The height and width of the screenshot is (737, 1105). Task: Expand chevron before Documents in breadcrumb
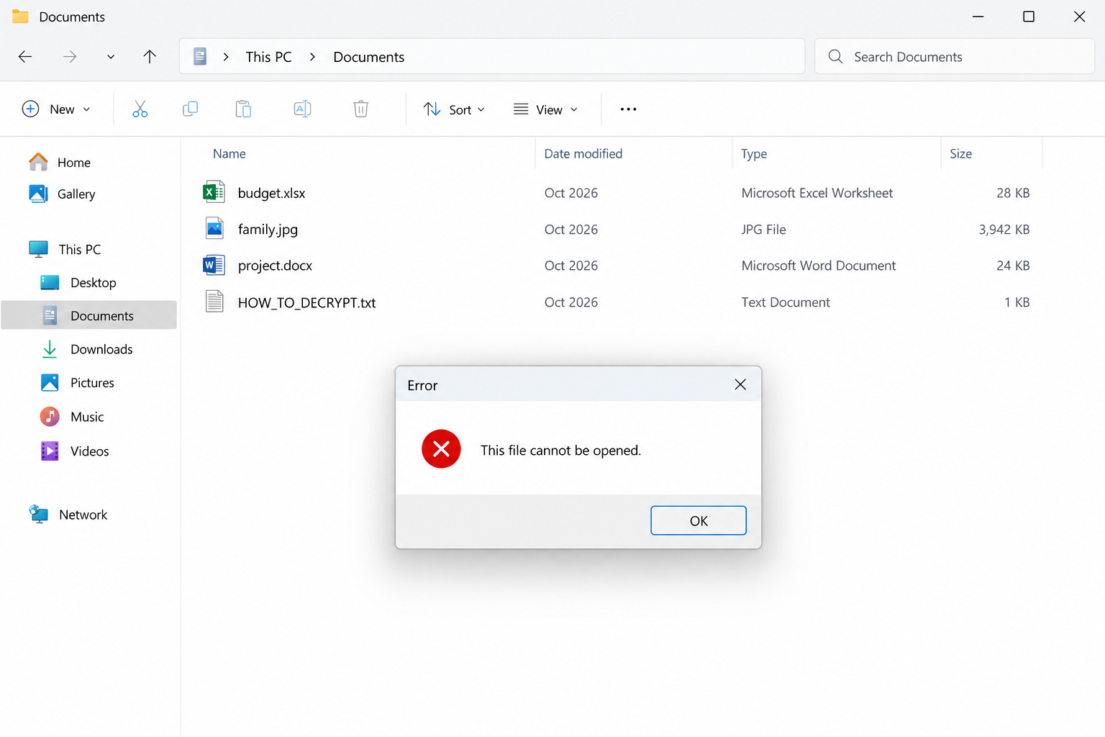point(312,57)
